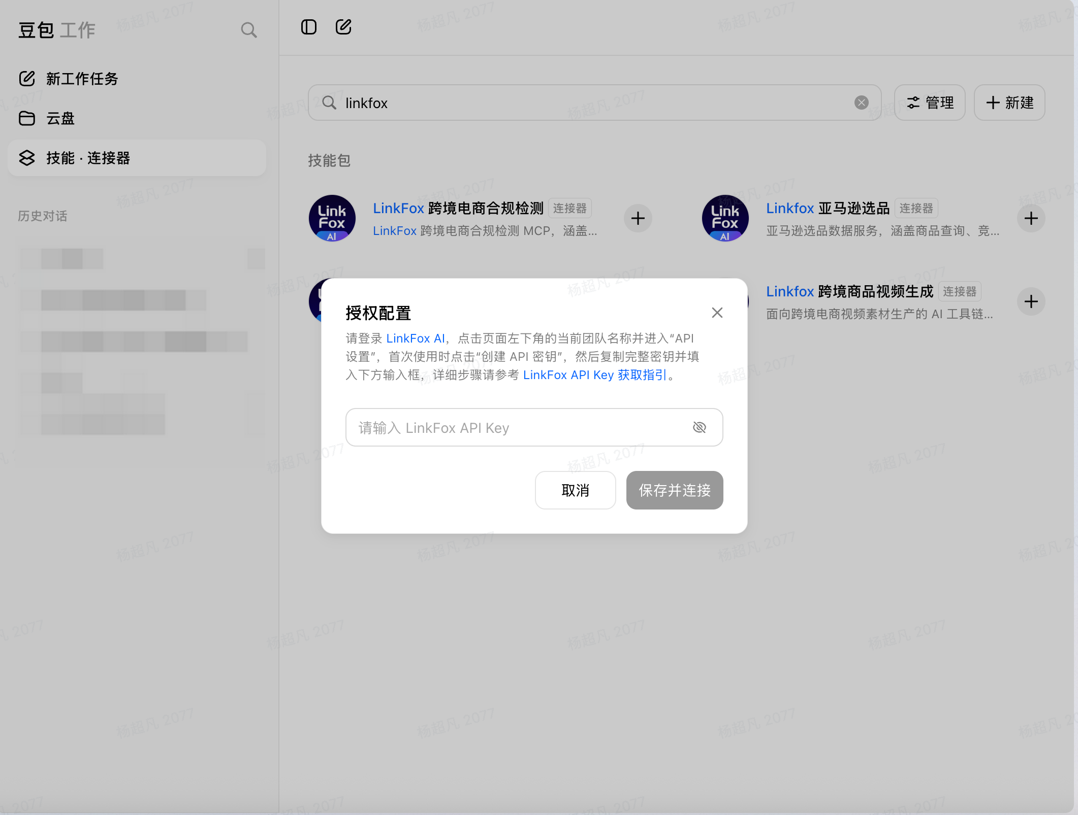Click the new chat compose icon in the top bar

point(343,27)
